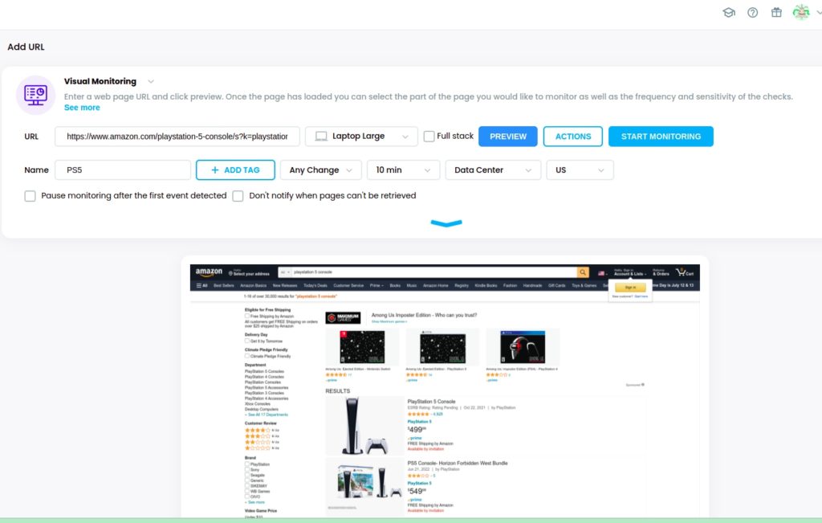Click the orange search icon in preview
This screenshot has width=822, height=523.
tap(583, 272)
